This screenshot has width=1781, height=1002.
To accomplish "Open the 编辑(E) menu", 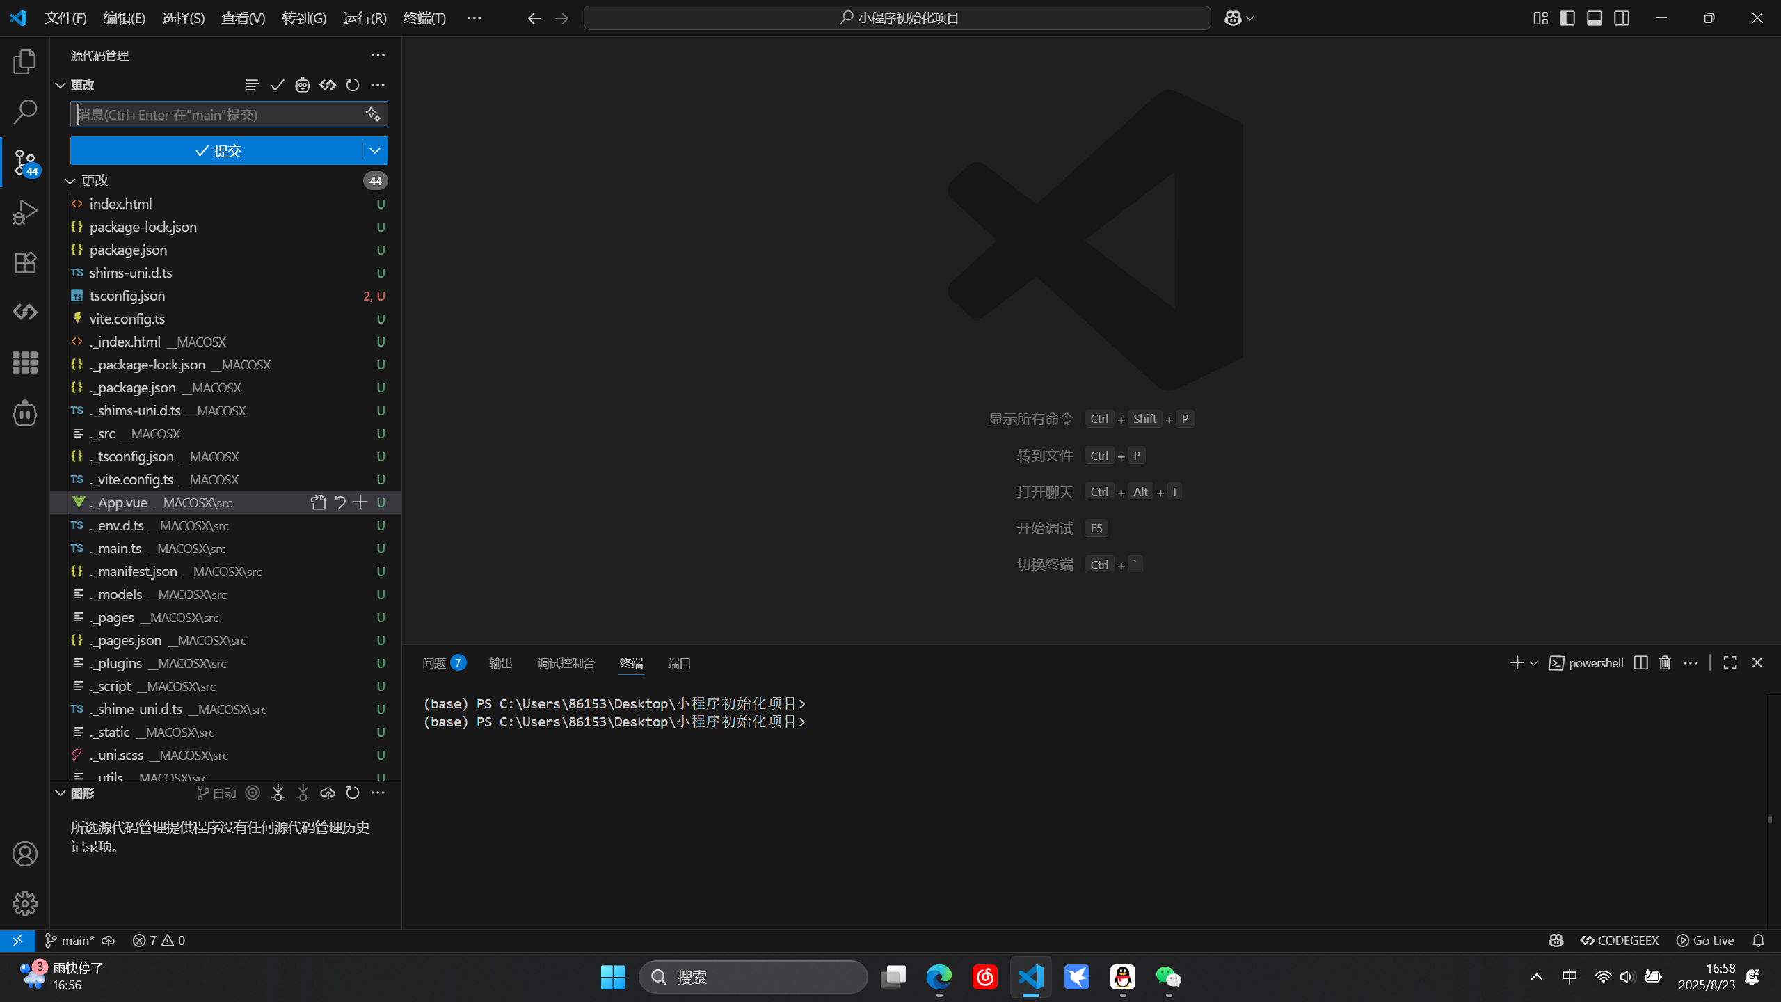I will [x=125, y=18].
